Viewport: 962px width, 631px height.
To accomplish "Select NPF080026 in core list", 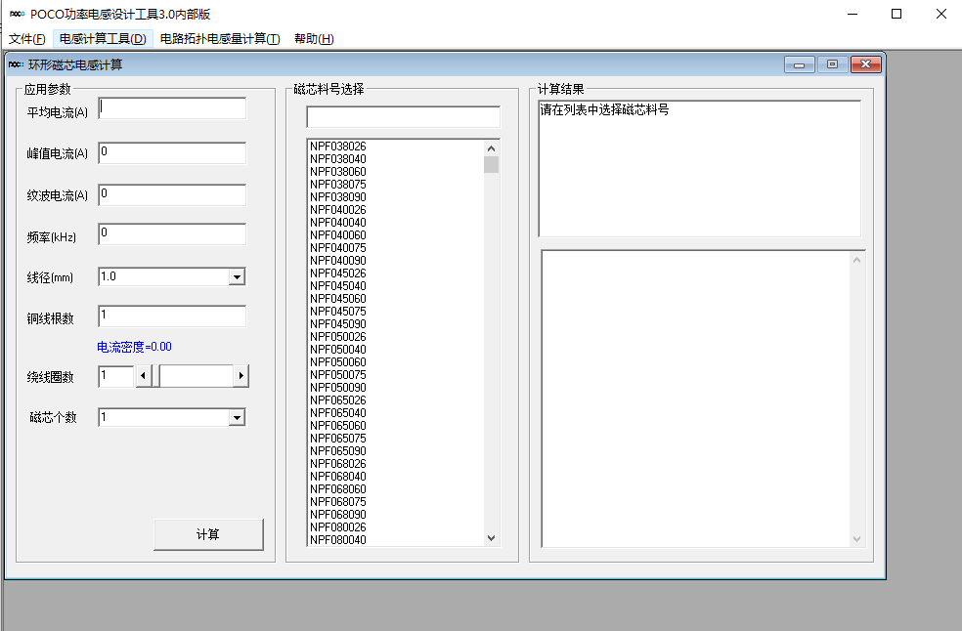I will [x=396, y=526].
